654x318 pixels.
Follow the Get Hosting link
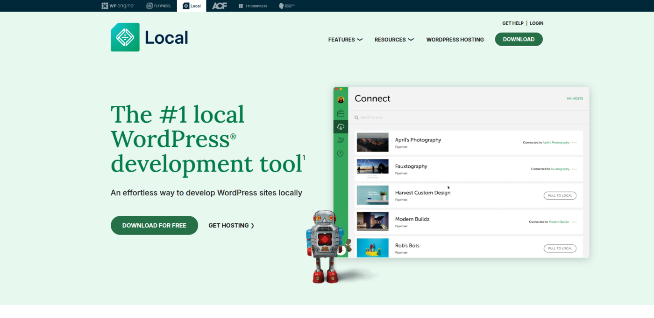(x=231, y=225)
